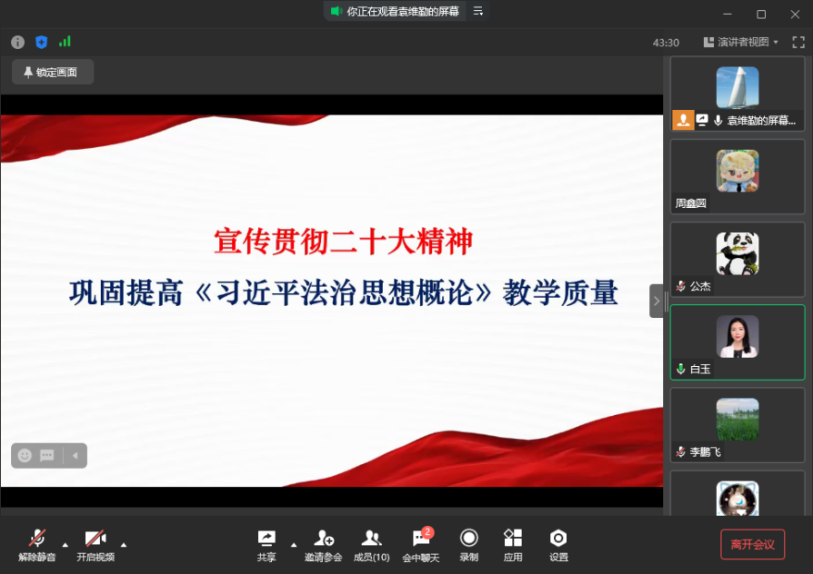The height and width of the screenshot is (574, 813).
Task: Expand share options arrow beside 共享
Action: click(293, 545)
